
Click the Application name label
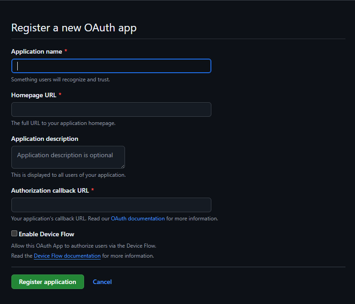[36, 52]
